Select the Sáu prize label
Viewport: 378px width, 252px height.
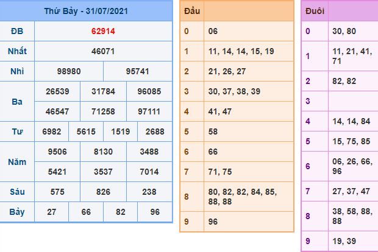[x=17, y=192]
